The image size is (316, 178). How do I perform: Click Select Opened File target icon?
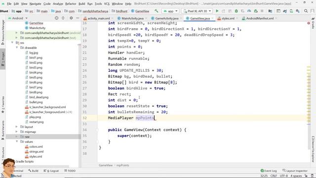57,18
